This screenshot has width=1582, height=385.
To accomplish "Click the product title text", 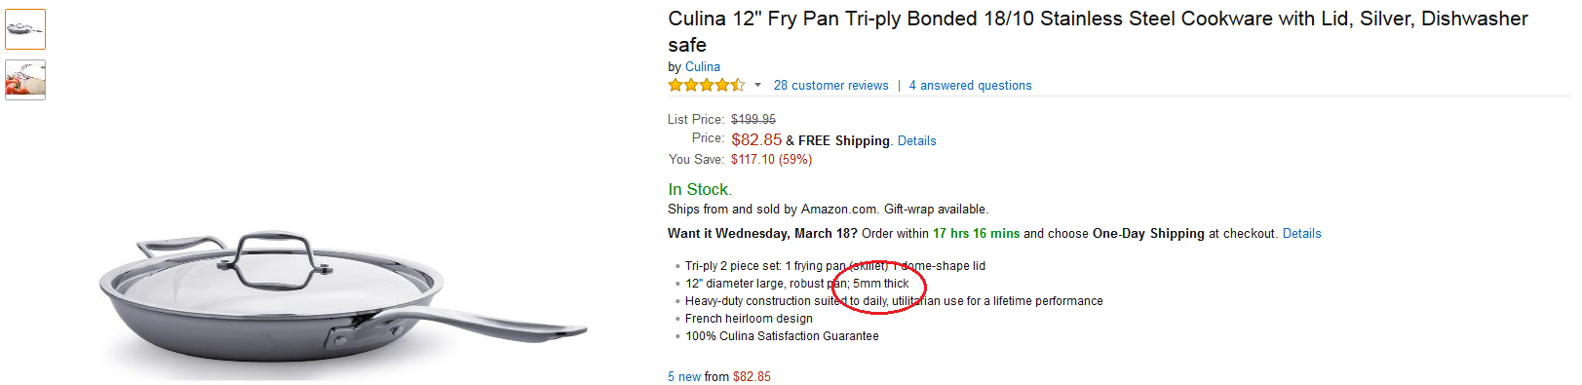I will [1098, 31].
